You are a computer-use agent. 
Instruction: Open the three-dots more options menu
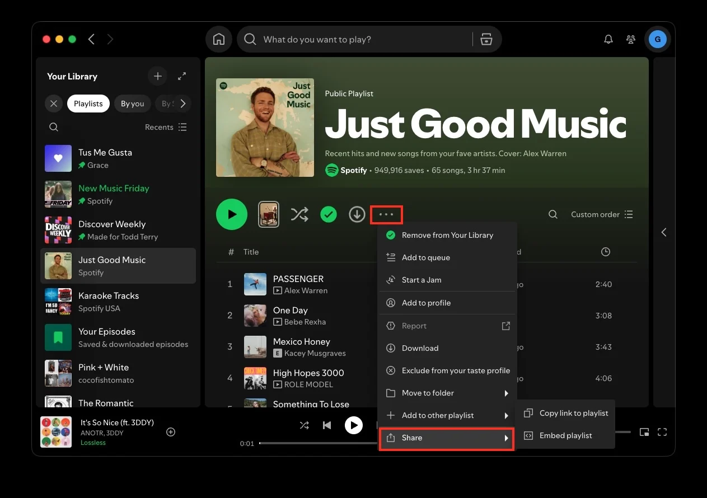click(386, 214)
